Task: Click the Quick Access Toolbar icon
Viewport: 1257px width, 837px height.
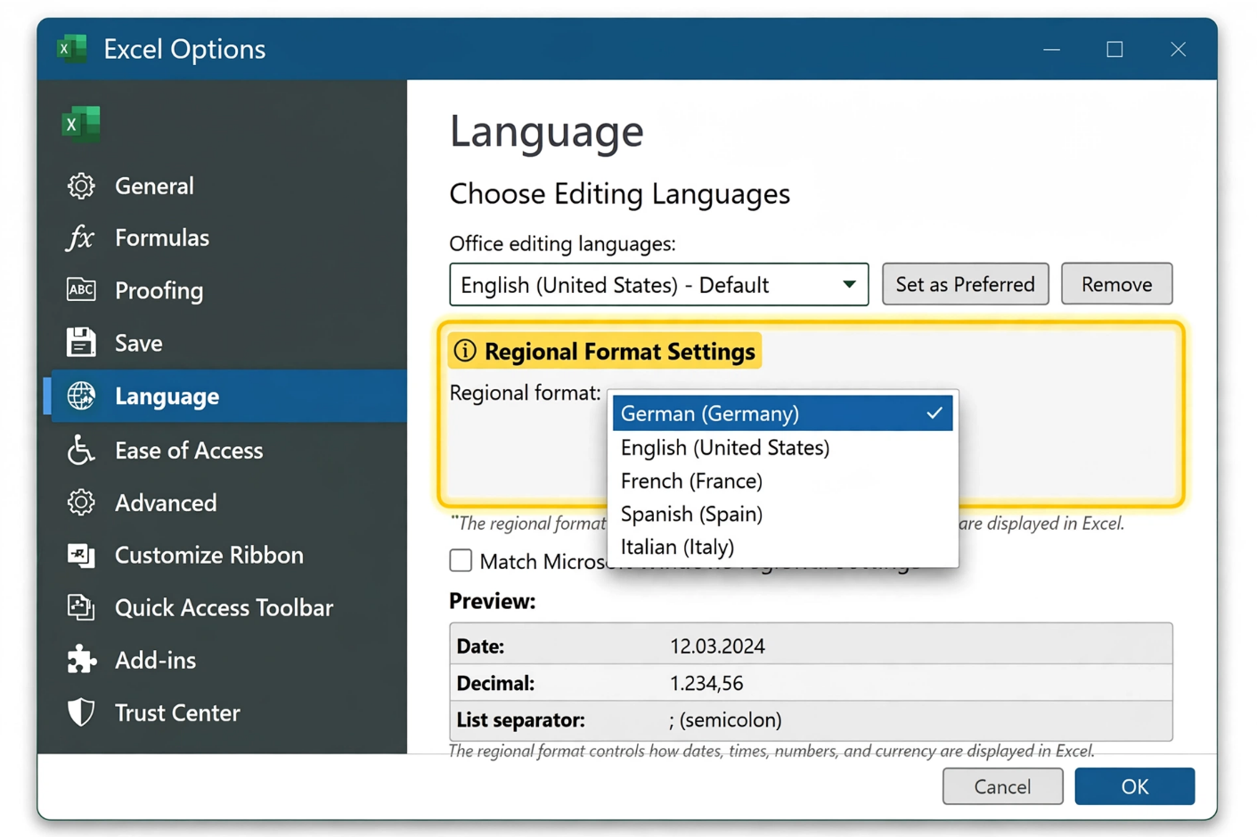Action: point(81,607)
